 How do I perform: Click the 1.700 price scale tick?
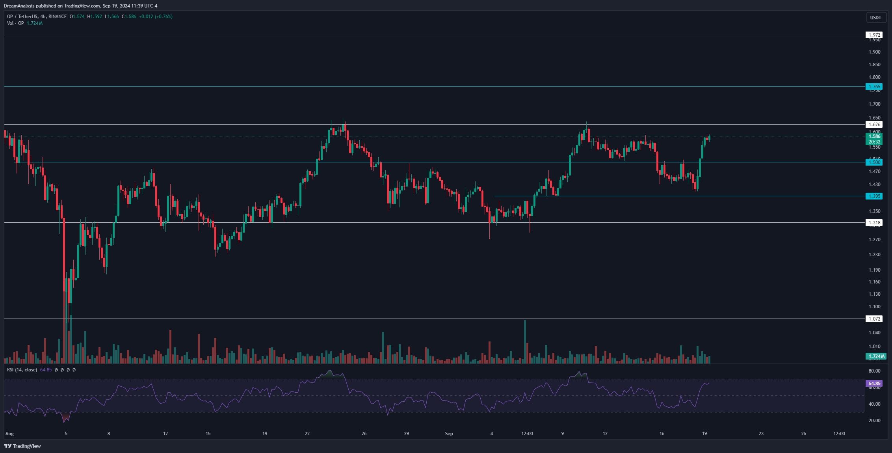coord(874,104)
